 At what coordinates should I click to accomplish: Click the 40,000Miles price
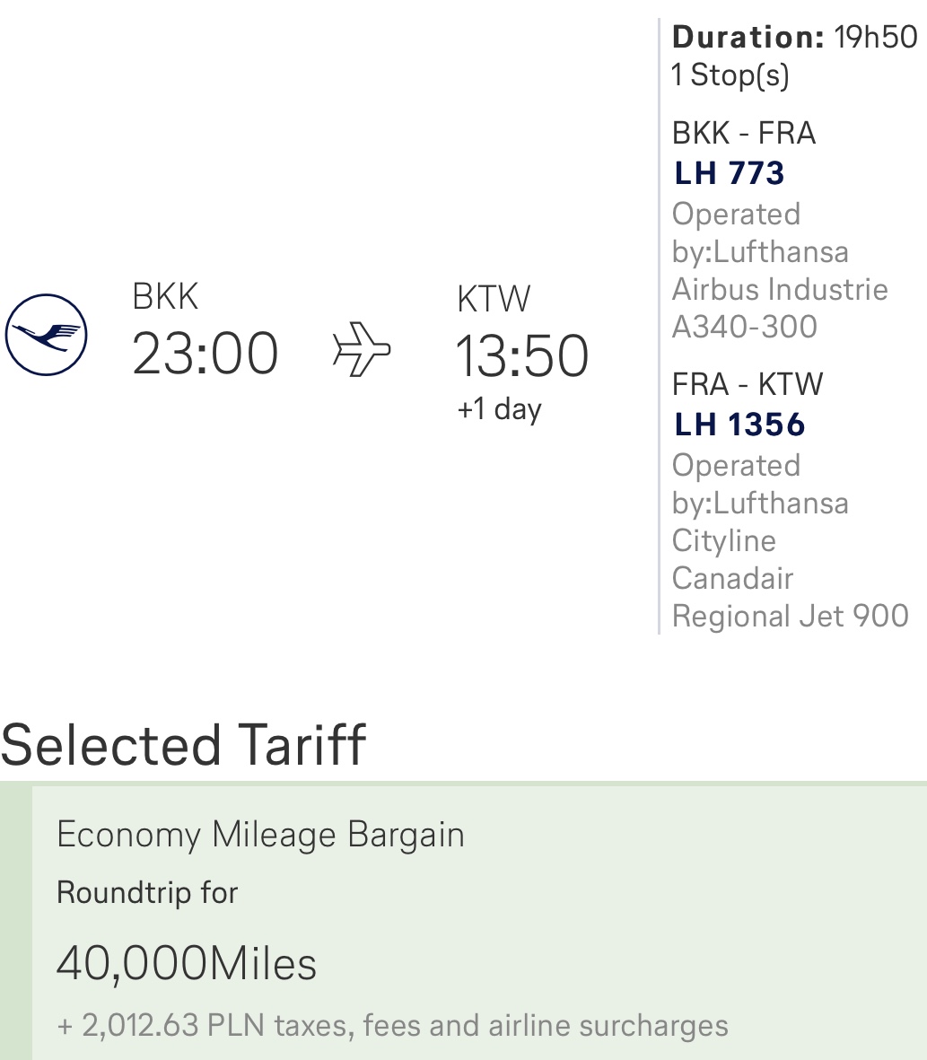[x=187, y=963]
